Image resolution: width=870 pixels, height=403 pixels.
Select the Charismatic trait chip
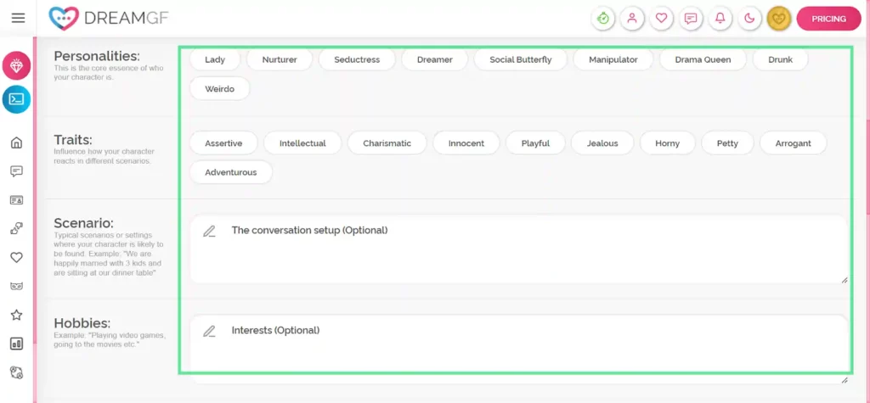[387, 143]
